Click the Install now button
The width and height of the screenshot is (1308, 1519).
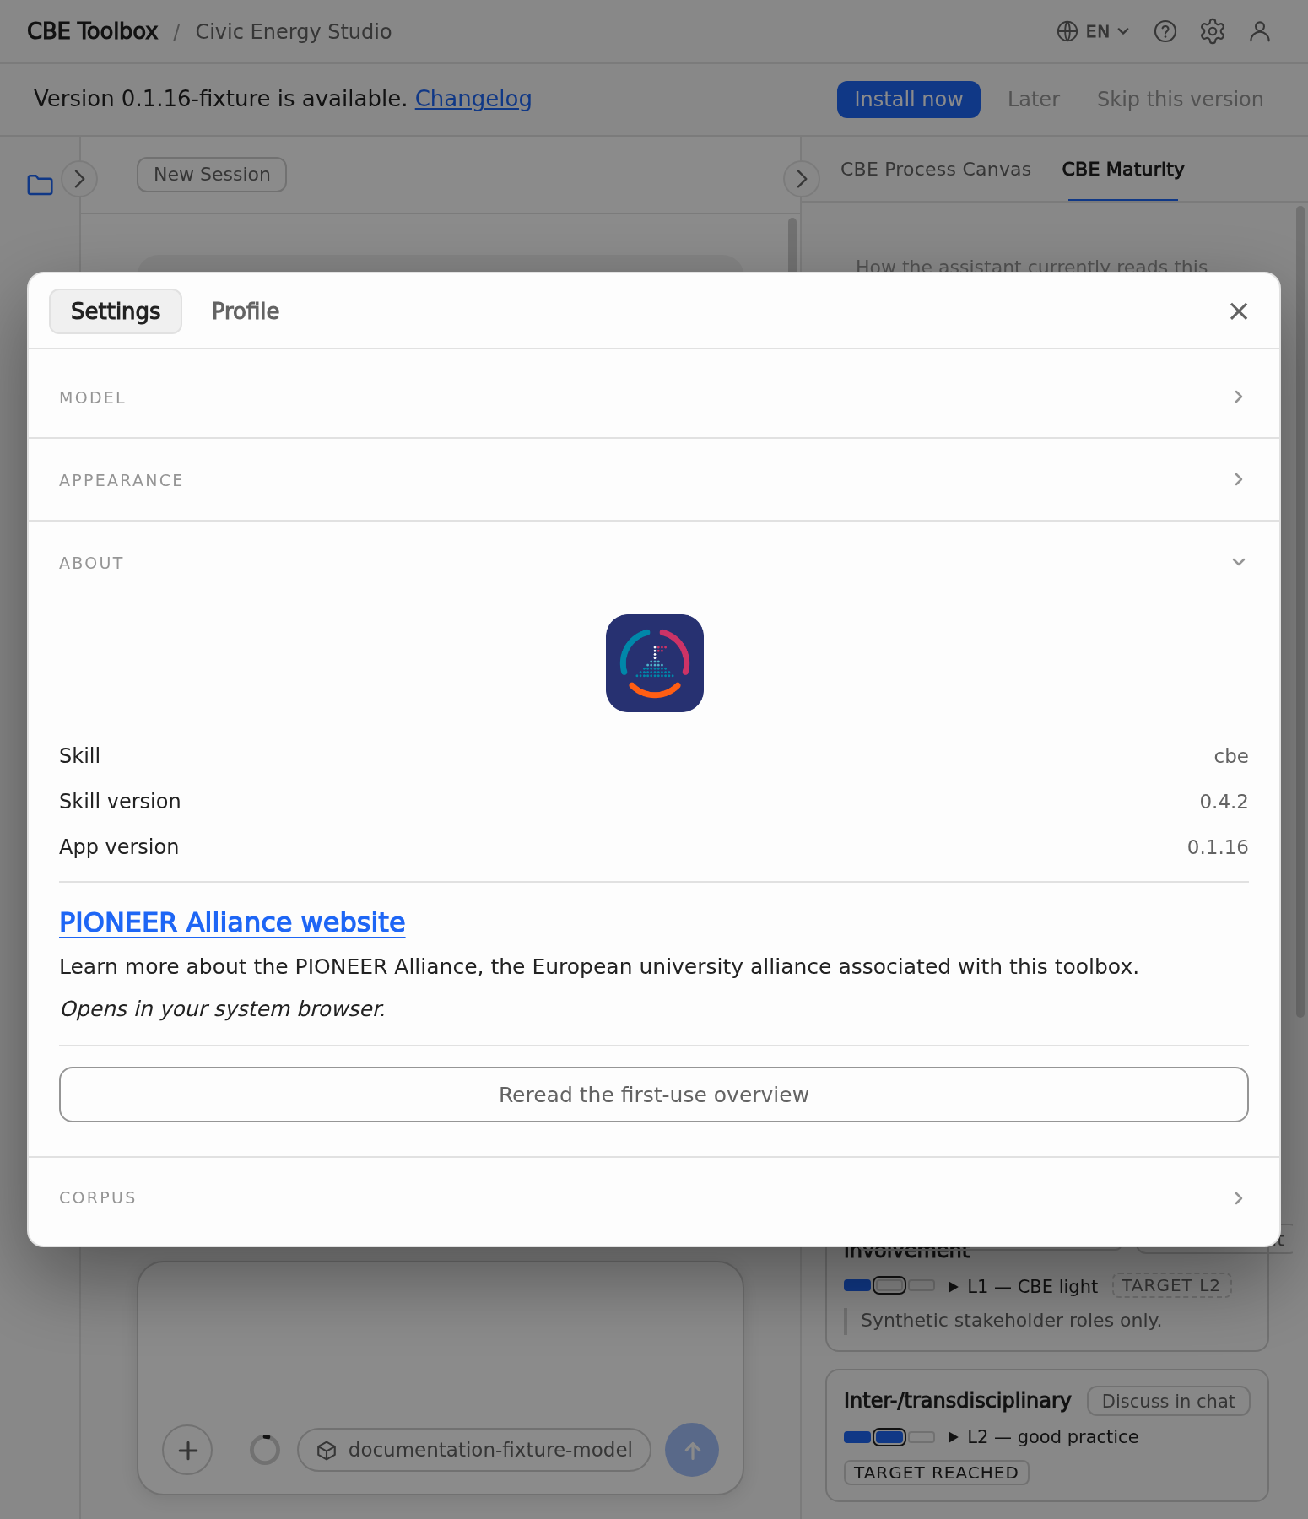909,100
